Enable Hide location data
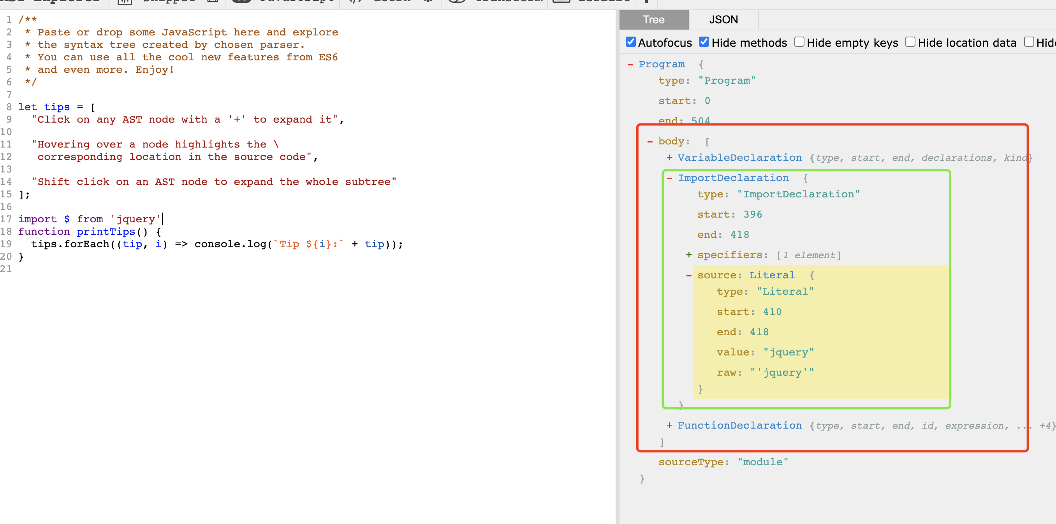 coord(910,42)
